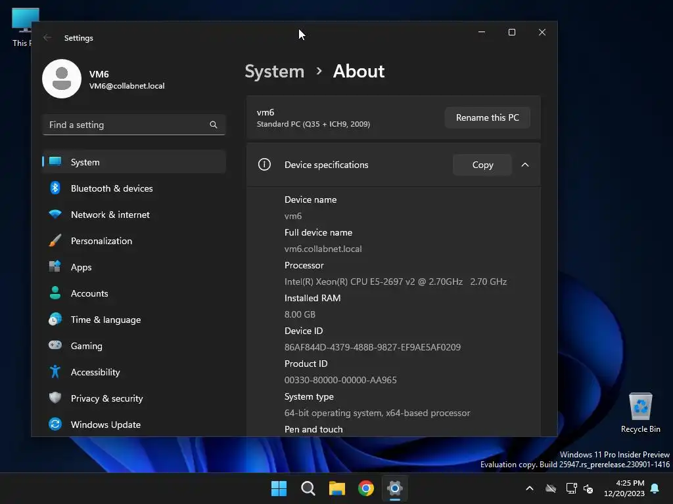Click System in the breadcrumb
The height and width of the screenshot is (504, 673).
click(x=274, y=71)
